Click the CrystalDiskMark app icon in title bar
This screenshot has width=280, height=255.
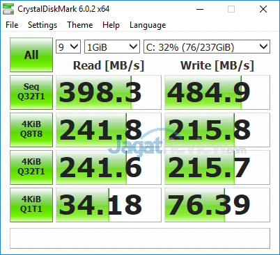[x=8, y=9]
